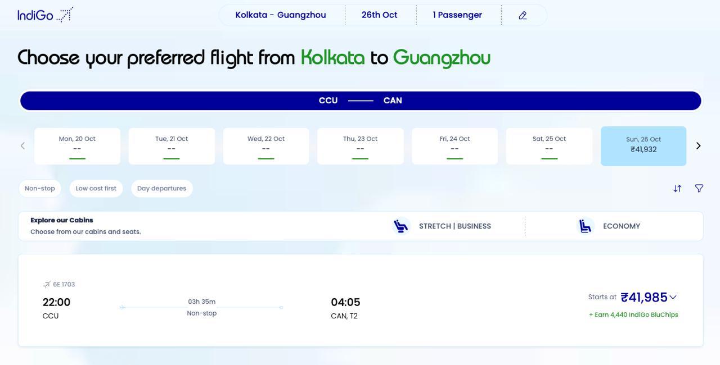Open the 26th Oct date selector
720x365 pixels.
tap(380, 15)
